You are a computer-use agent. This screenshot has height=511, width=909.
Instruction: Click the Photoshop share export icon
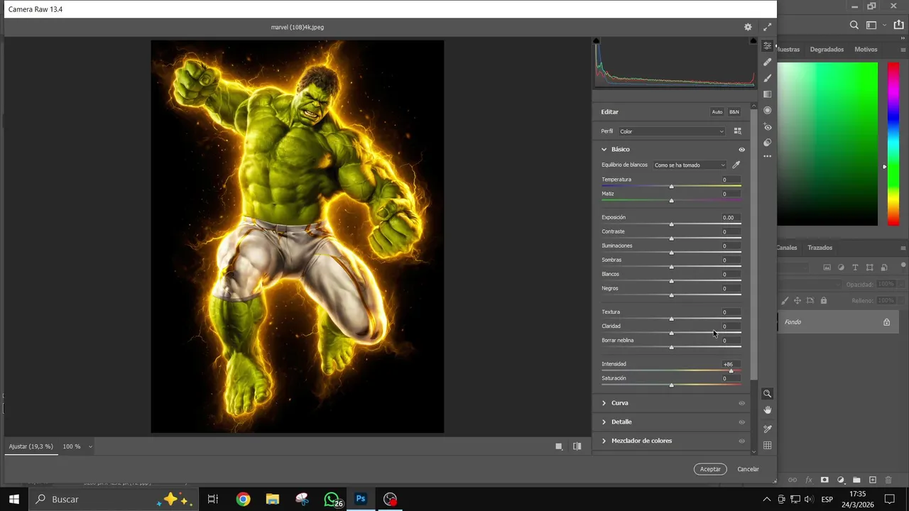click(x=898, y=25)
